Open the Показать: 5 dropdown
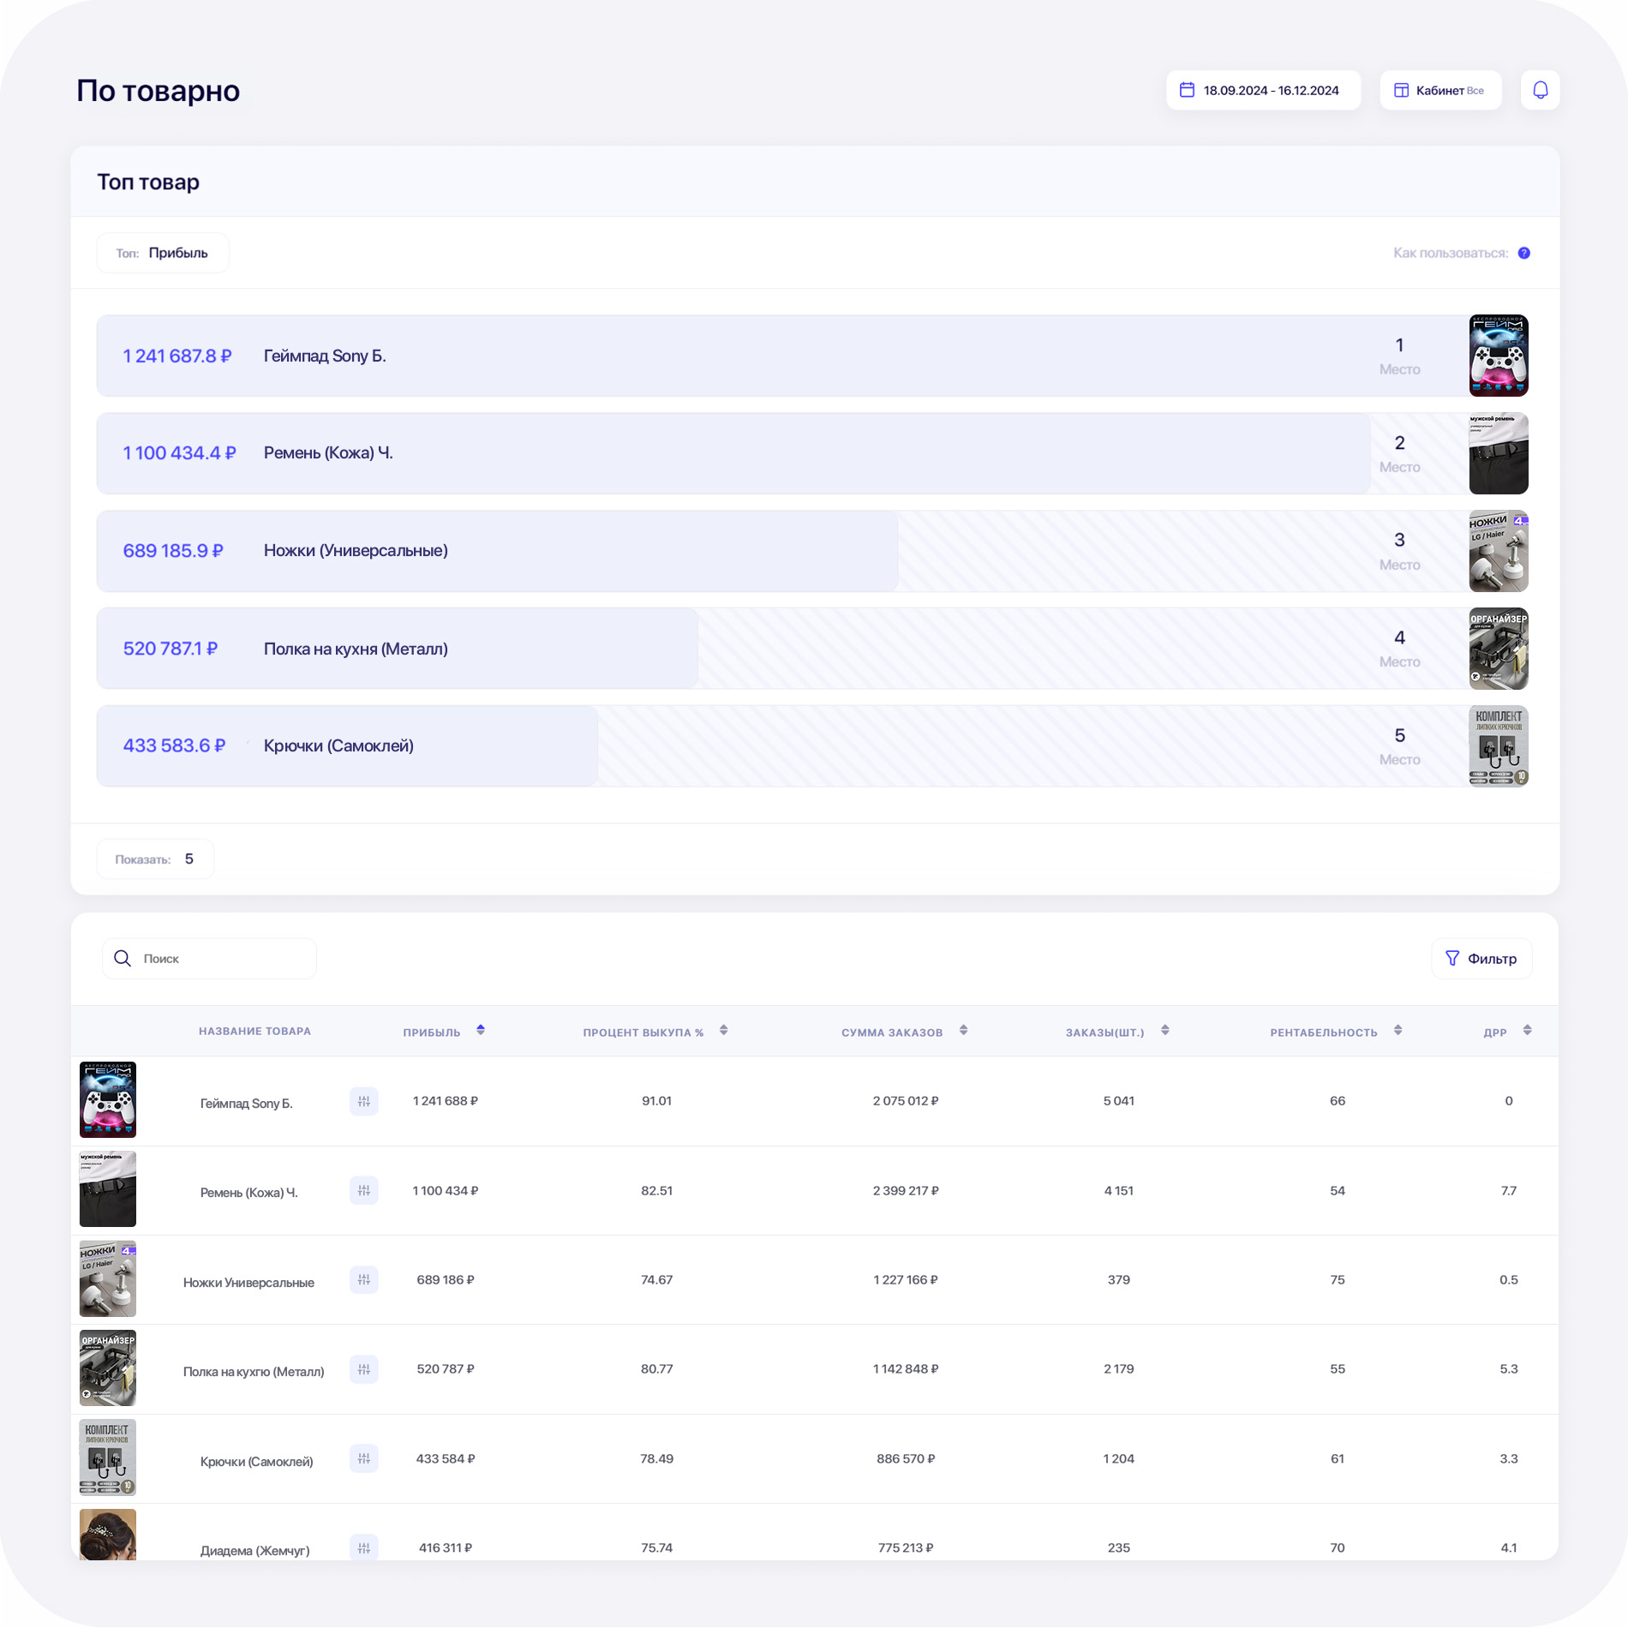Viewport: 1628px width, 1628px height. tap(155, 859)
